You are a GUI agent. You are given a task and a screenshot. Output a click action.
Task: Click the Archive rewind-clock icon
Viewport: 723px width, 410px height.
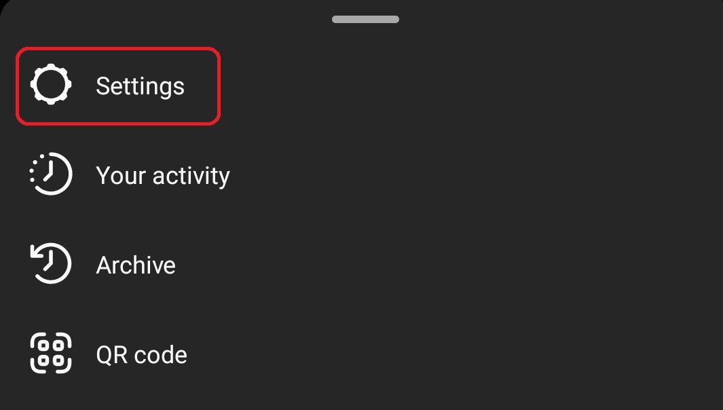[x=51, y=263]
